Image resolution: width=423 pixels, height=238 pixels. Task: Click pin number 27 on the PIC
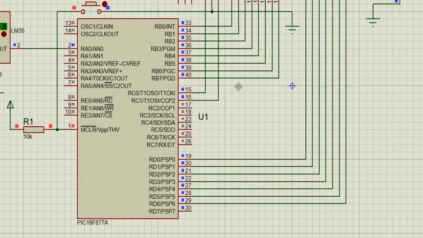point(188,186)
